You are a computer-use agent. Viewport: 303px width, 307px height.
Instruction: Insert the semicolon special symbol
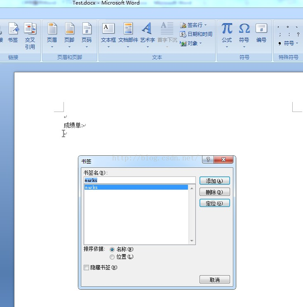(280, 34)
